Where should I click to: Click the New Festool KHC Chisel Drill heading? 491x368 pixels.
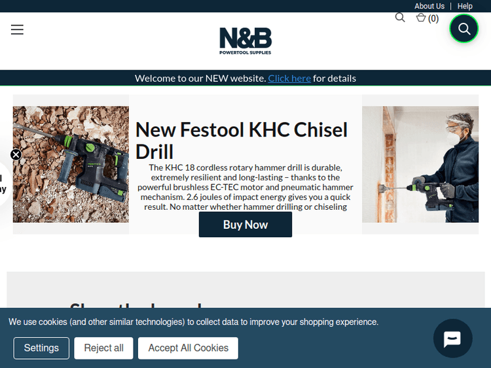242,141
